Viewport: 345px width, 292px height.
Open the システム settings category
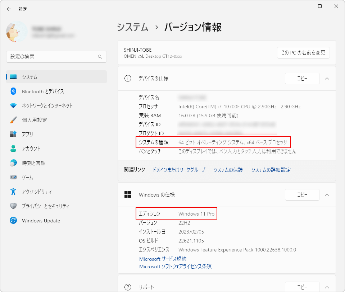(56, 77)
